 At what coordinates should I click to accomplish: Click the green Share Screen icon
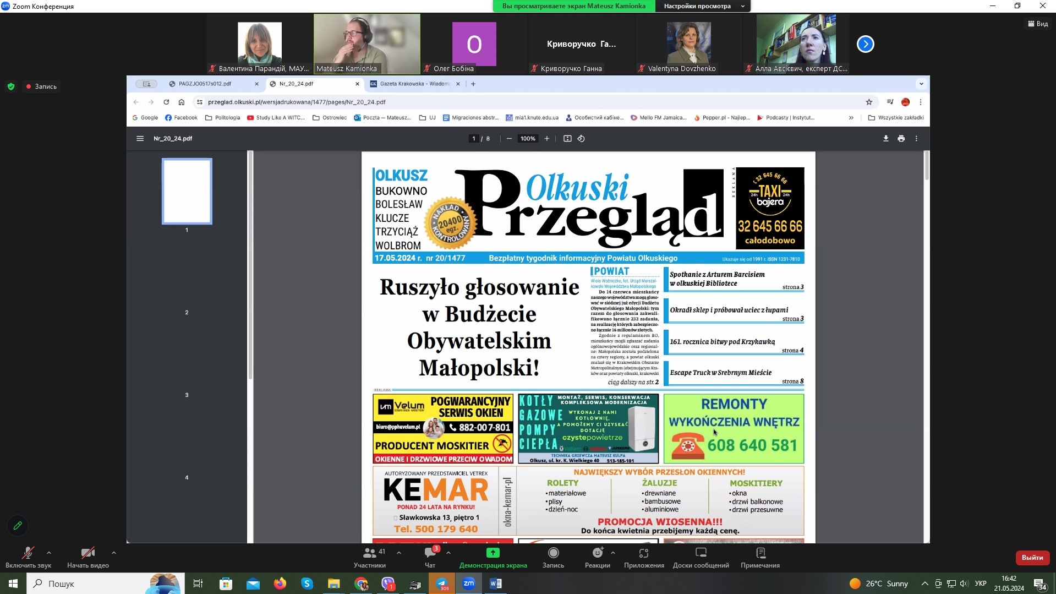pyautogui.click(x=493, y=553)
